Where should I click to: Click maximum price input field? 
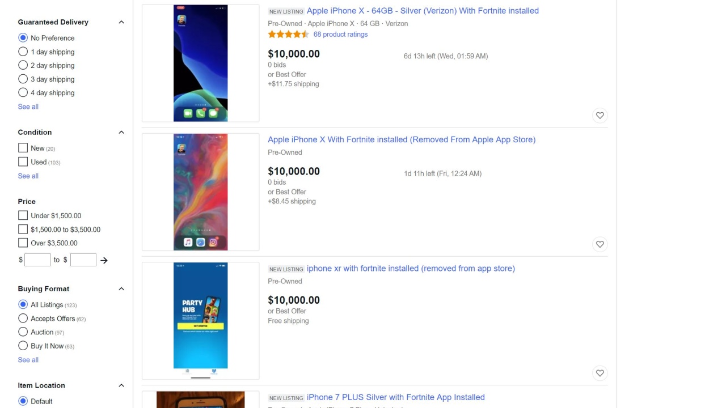83,260
